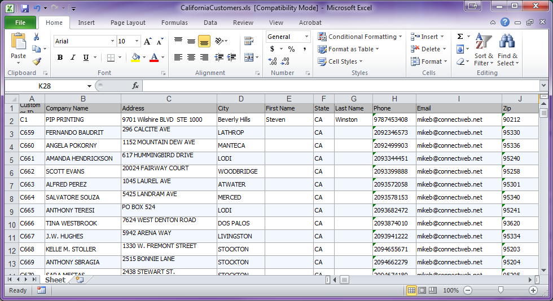Screen dimensions: 553x301
Task: Click the Cut scissors icon
Action: click(x=36, y=37)
